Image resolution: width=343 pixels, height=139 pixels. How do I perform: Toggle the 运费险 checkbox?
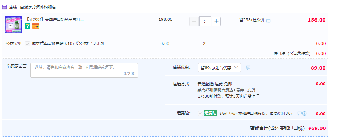click(x=200, y=113)
